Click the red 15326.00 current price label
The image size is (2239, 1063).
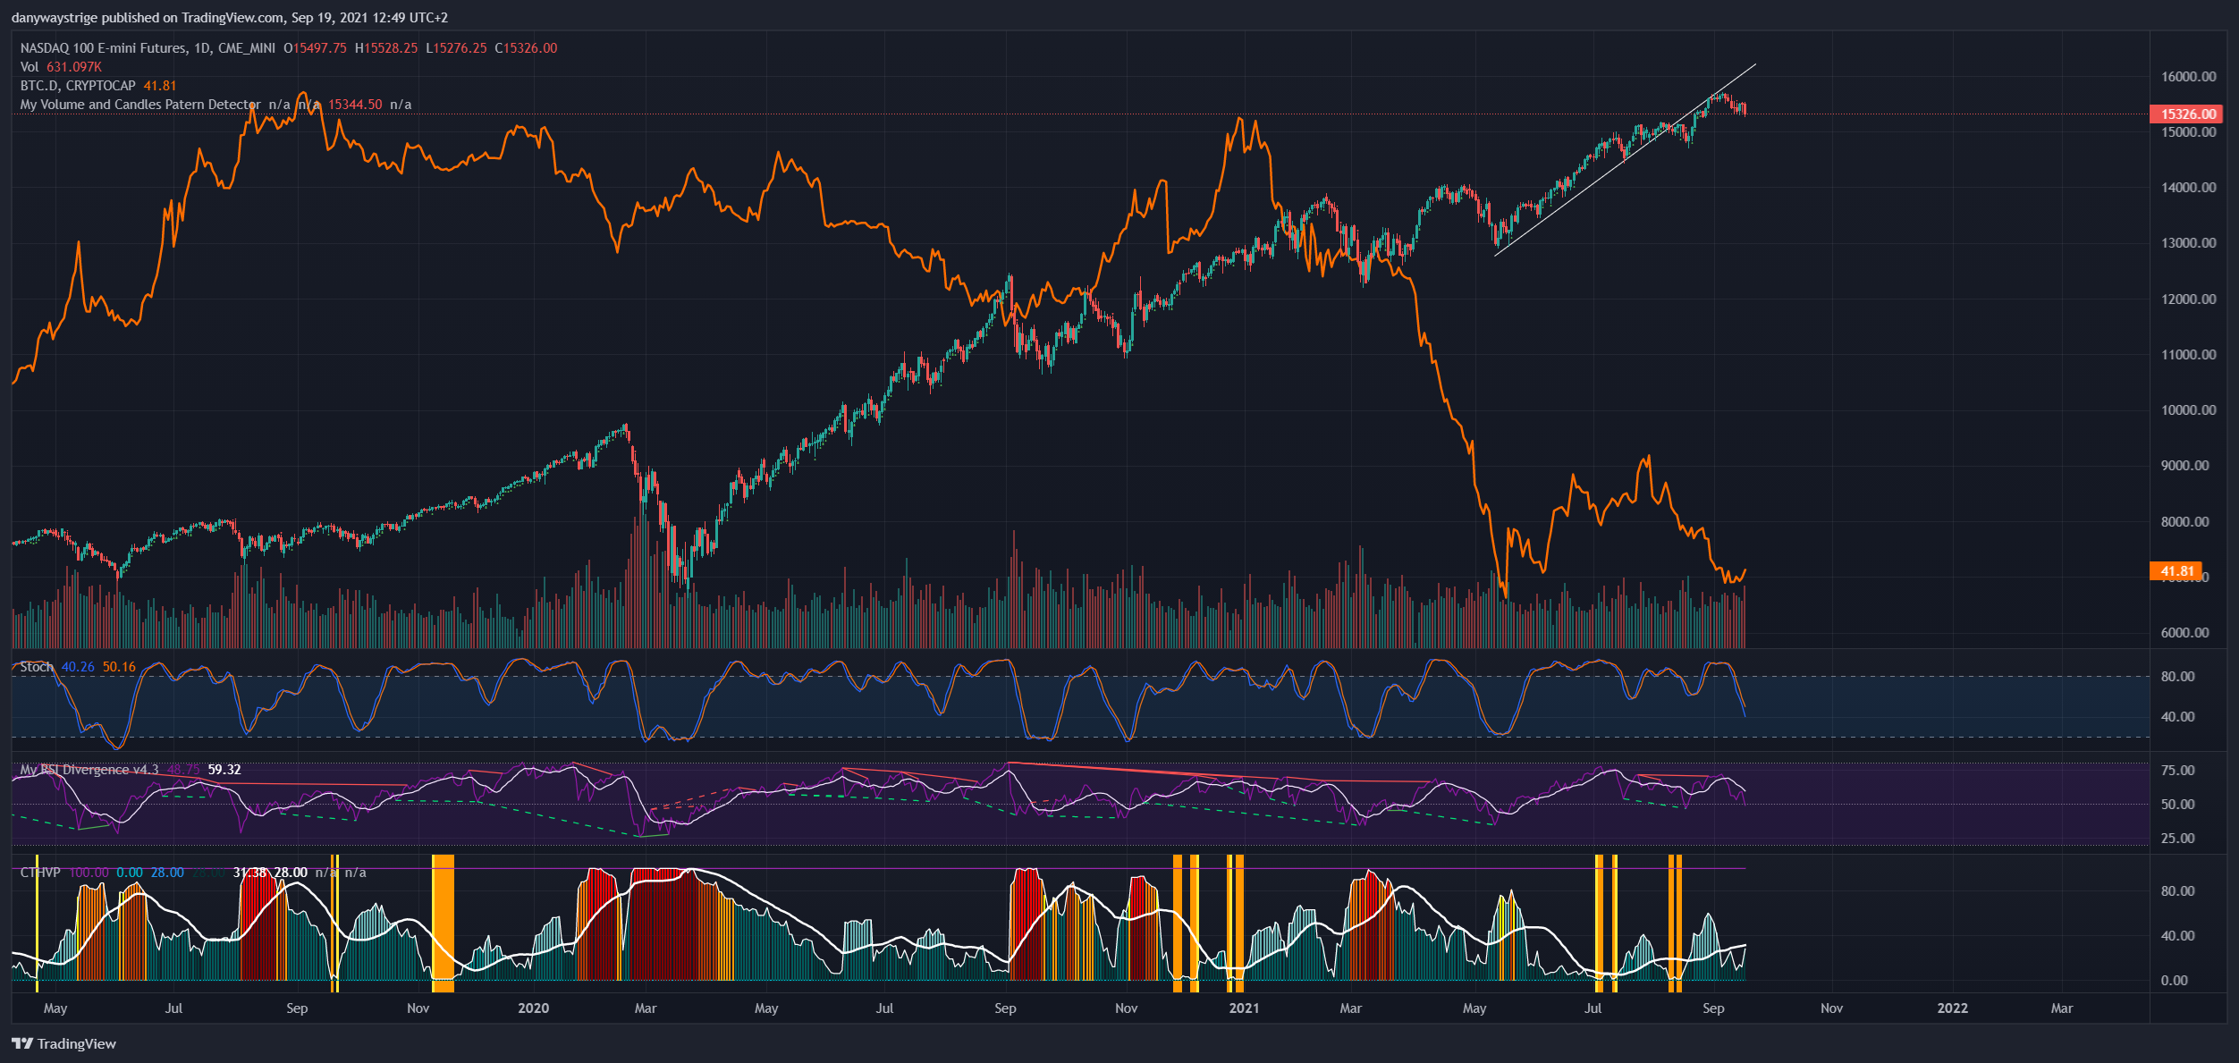[x=2188, y=114]
